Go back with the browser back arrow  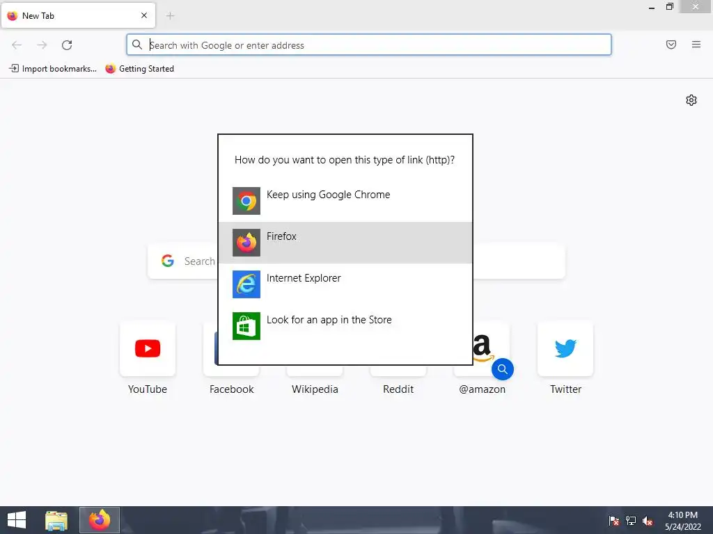point(17,45)
